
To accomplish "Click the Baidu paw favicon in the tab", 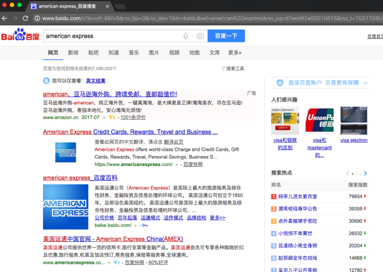I will click(34, 6).
